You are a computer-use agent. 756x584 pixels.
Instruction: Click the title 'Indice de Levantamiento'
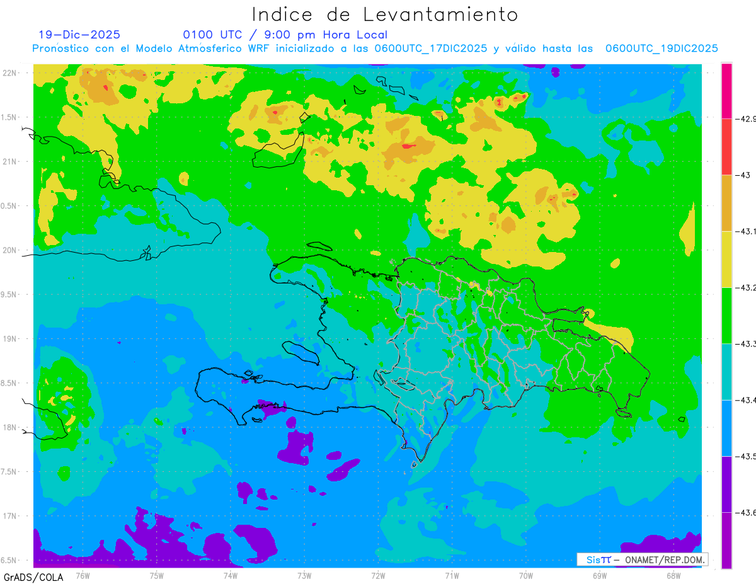point(385,14)
